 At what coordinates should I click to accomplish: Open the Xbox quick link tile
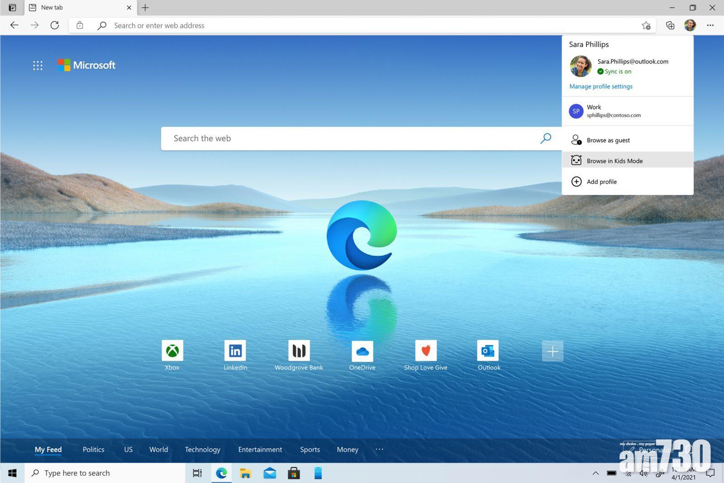pyautogui.click(x=172, y=351)
